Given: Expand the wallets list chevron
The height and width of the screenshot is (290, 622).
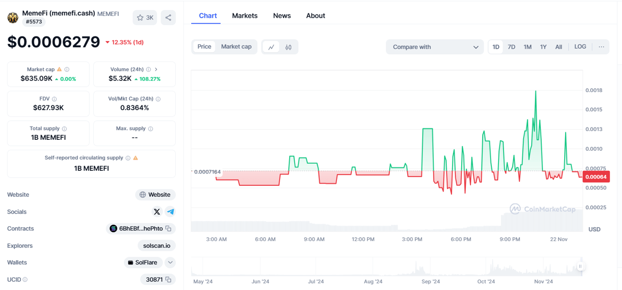Looking at the screenshot, I should 170,262.
